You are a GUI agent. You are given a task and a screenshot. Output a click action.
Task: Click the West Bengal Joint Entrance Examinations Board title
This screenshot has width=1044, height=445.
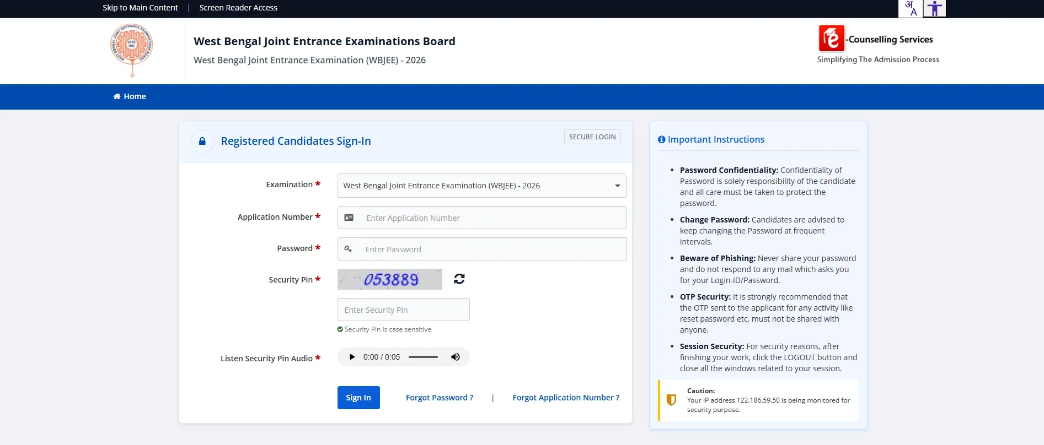tap(324, 41)
